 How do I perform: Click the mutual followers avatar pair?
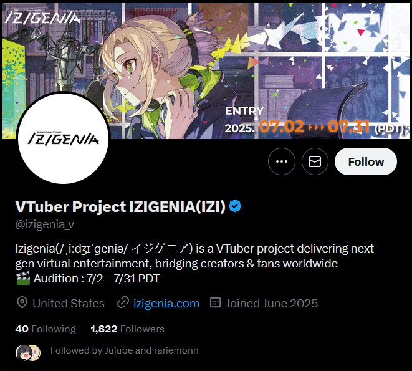28,352
